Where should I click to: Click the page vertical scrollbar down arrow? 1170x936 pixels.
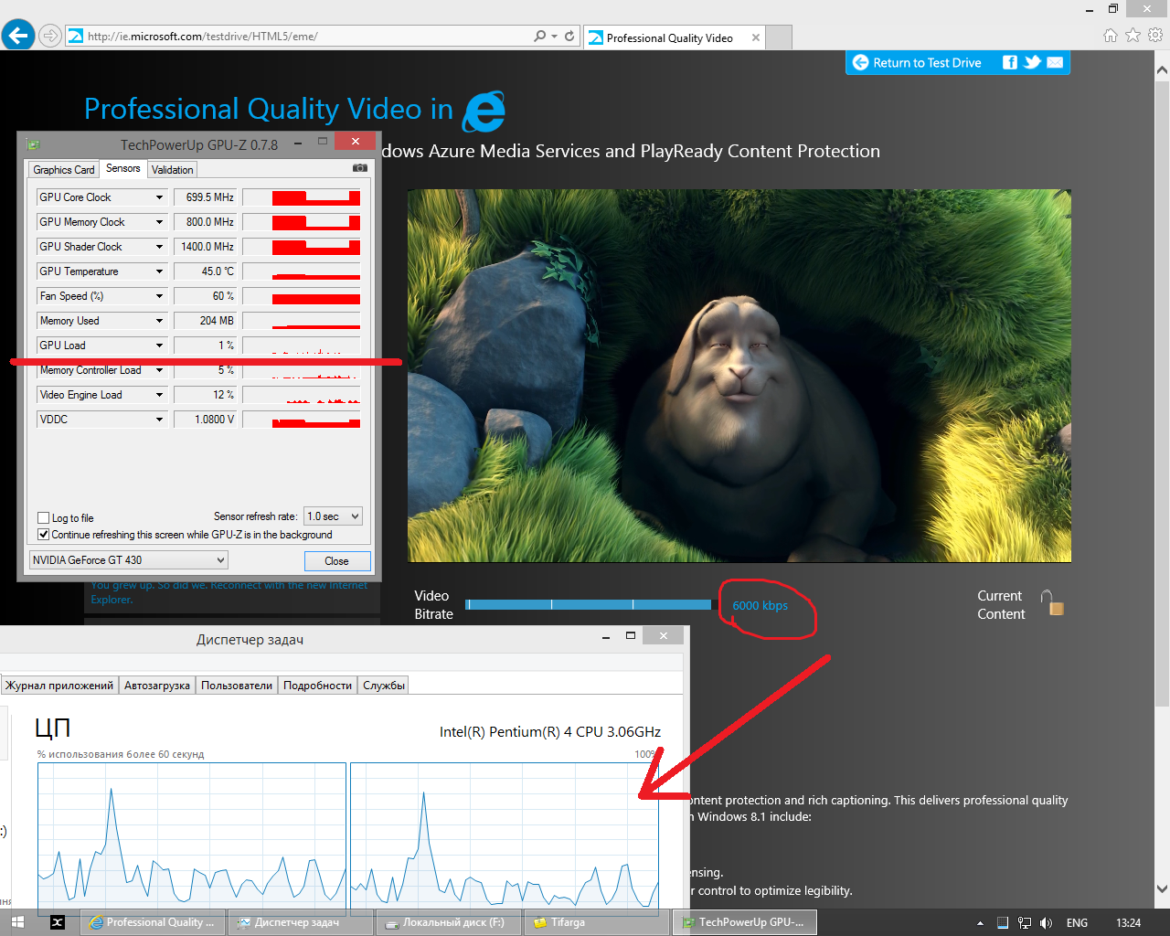(x=1162, y=888)
